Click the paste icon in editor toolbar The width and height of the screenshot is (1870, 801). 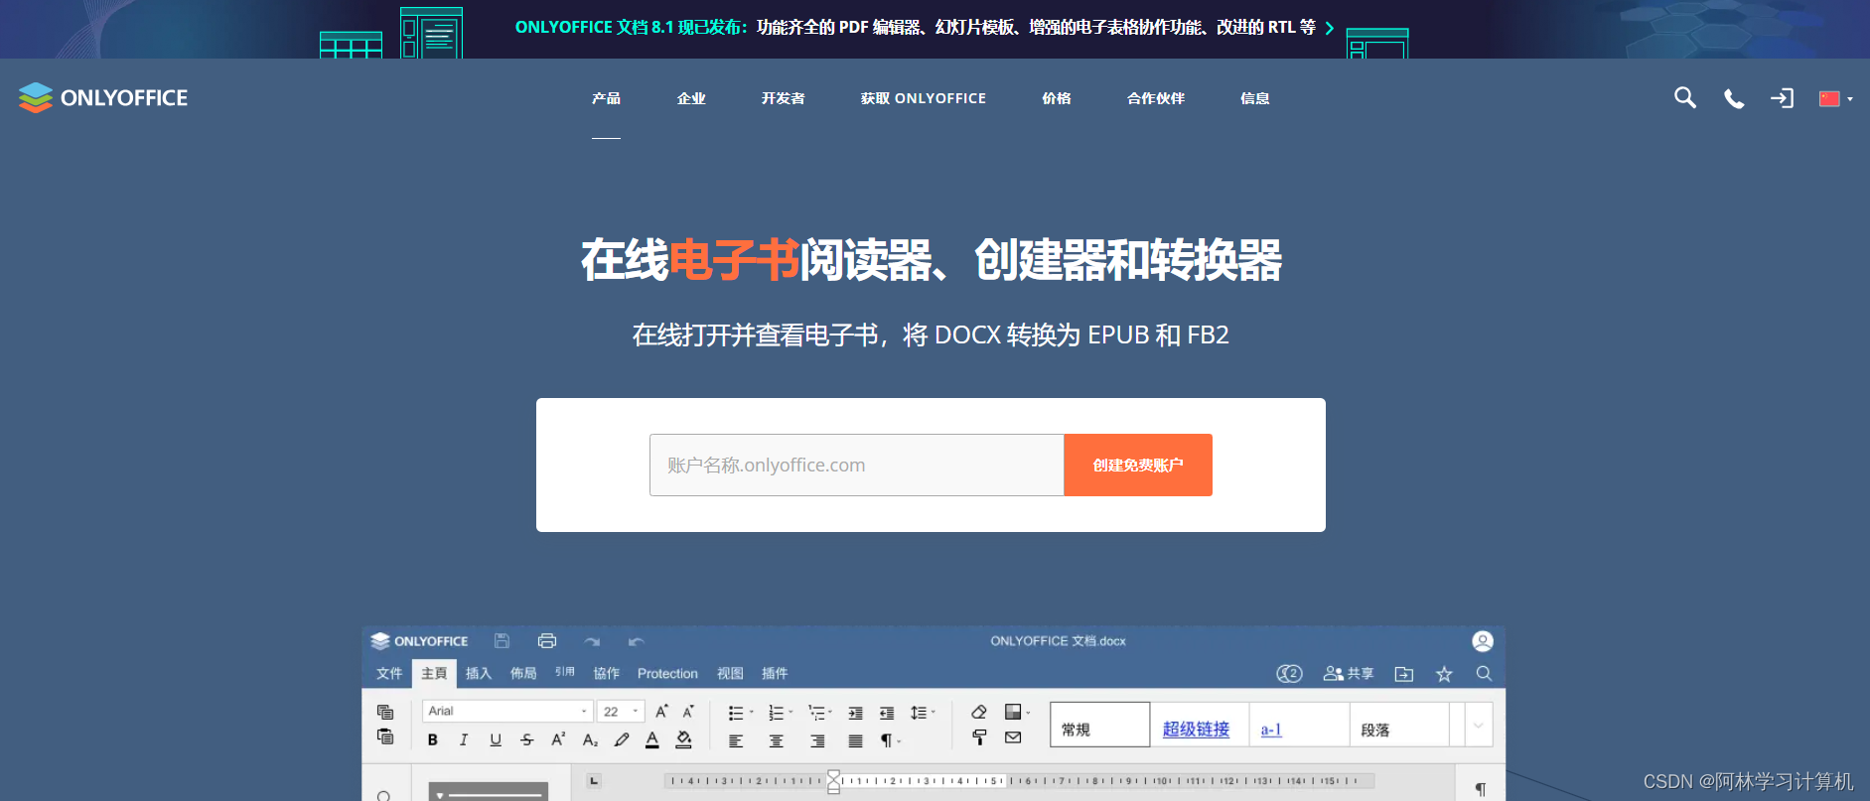pyautogui.click(x=385, y=736)
